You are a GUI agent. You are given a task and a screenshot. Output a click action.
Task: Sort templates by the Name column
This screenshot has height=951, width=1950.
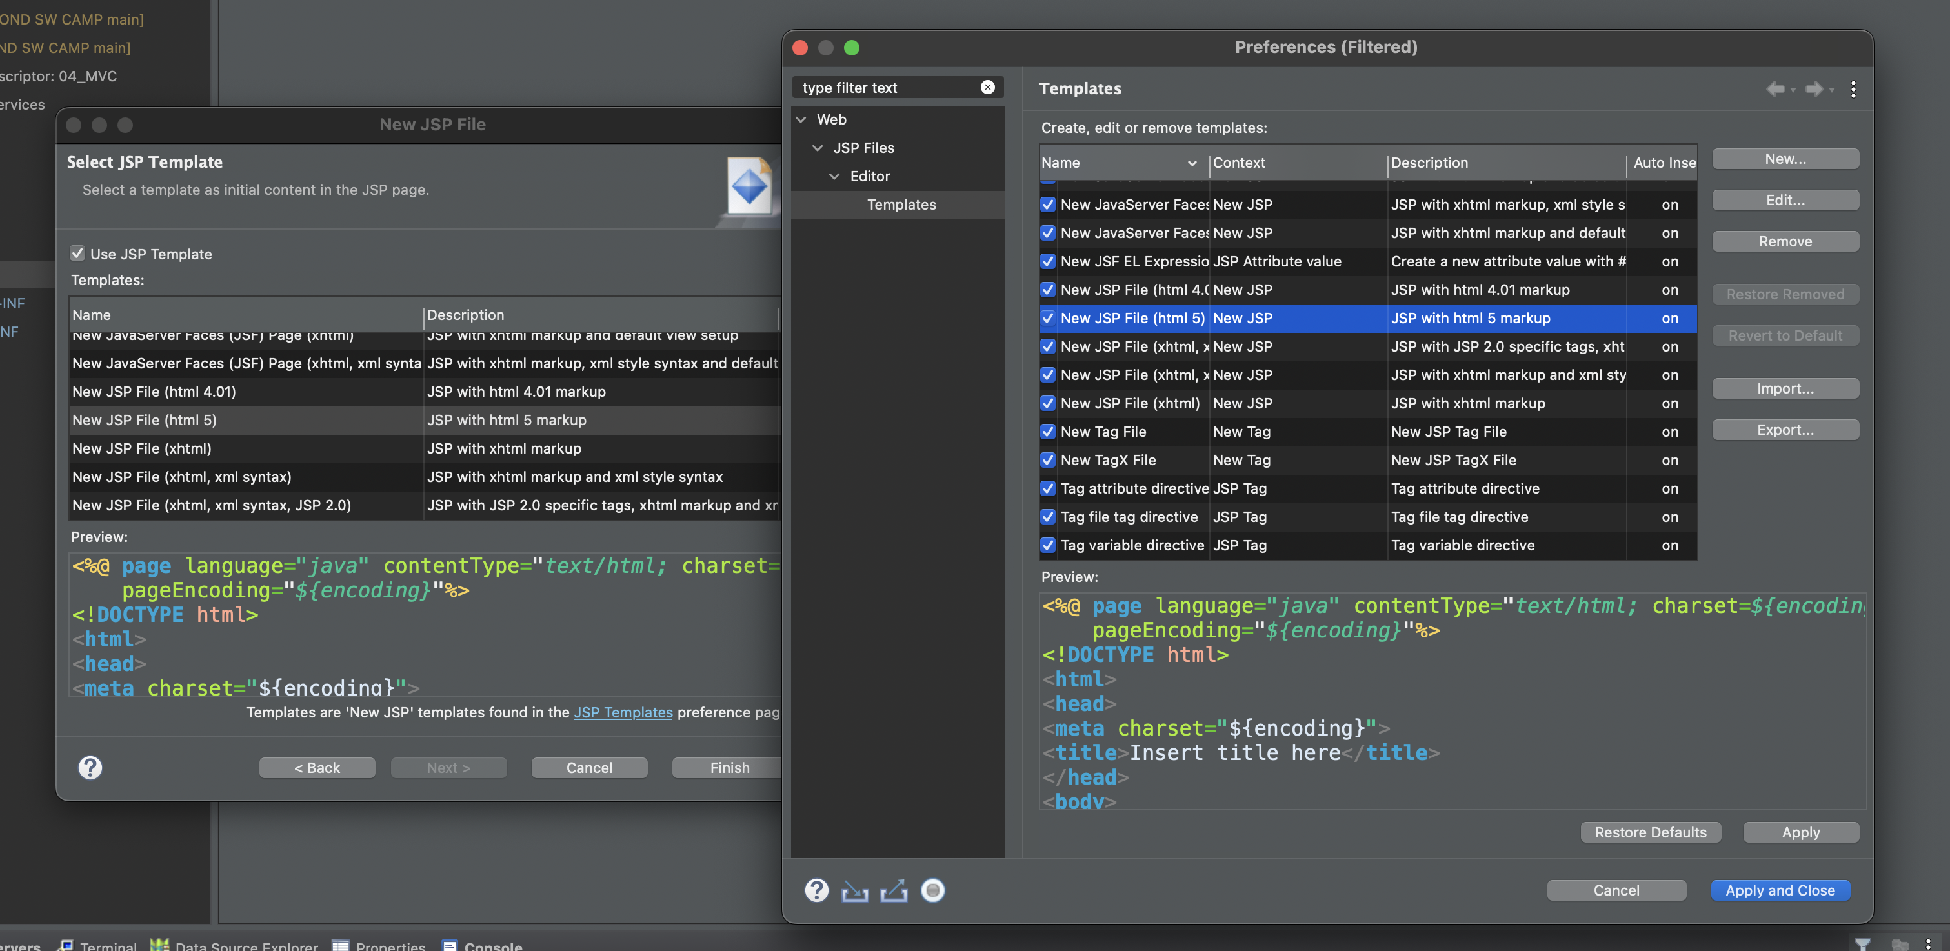point(1113,163)
